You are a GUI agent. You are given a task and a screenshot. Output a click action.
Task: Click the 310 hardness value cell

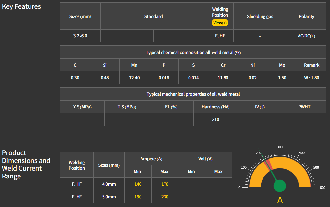215,119
